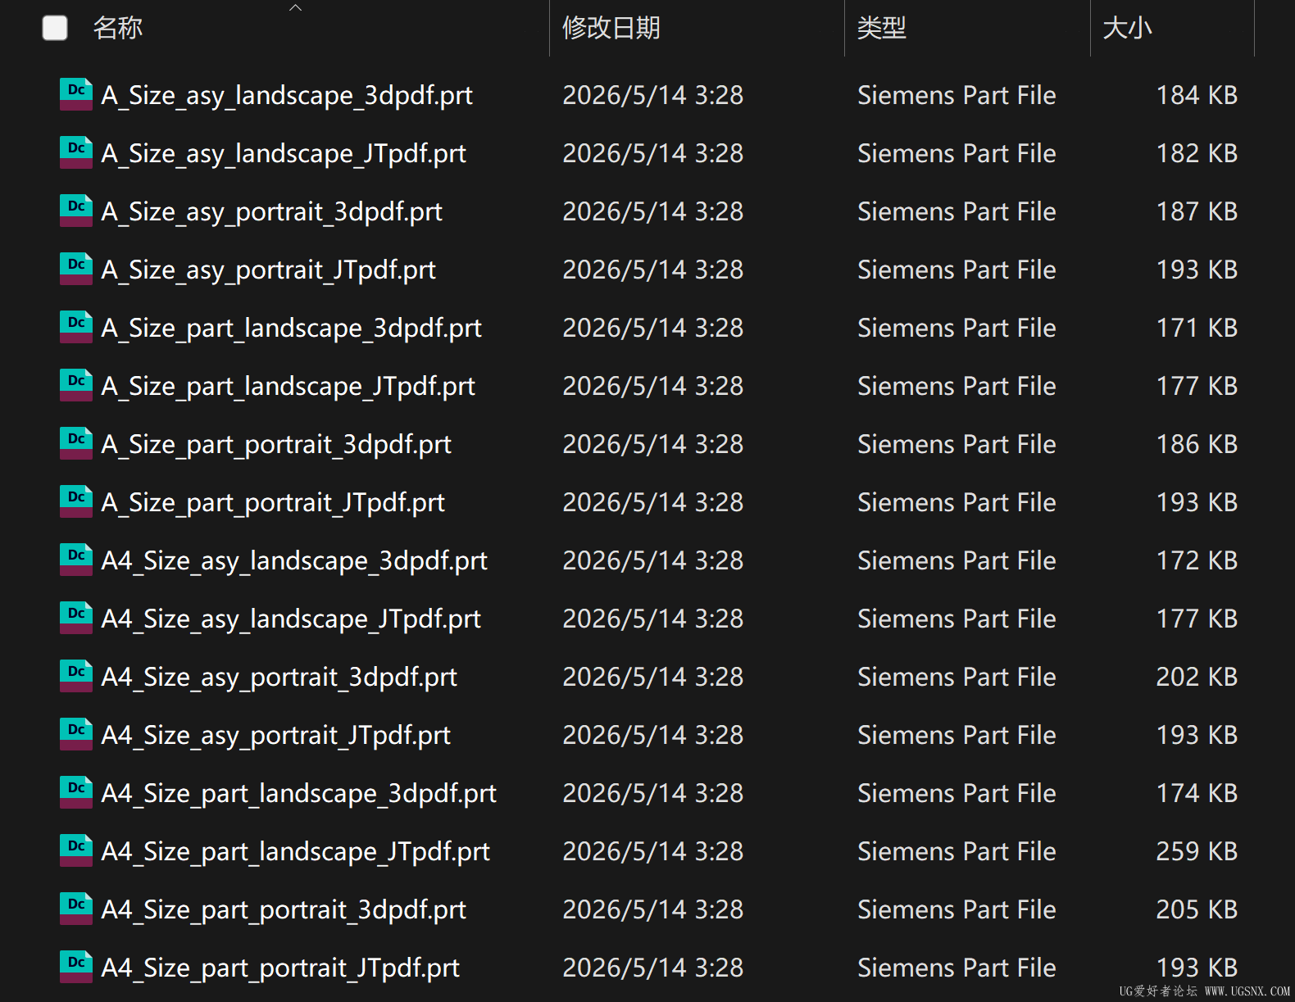Click the file icon for A_Size_asy_landscape_3dpdf.prt

[76, 94]
